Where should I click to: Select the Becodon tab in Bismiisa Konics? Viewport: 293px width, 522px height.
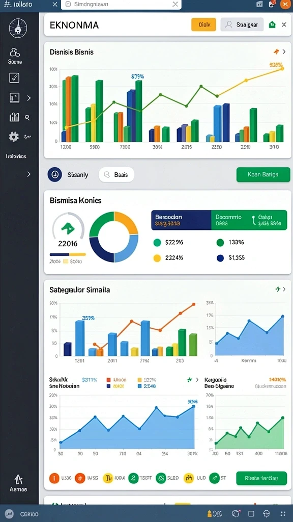click(181, 220)
